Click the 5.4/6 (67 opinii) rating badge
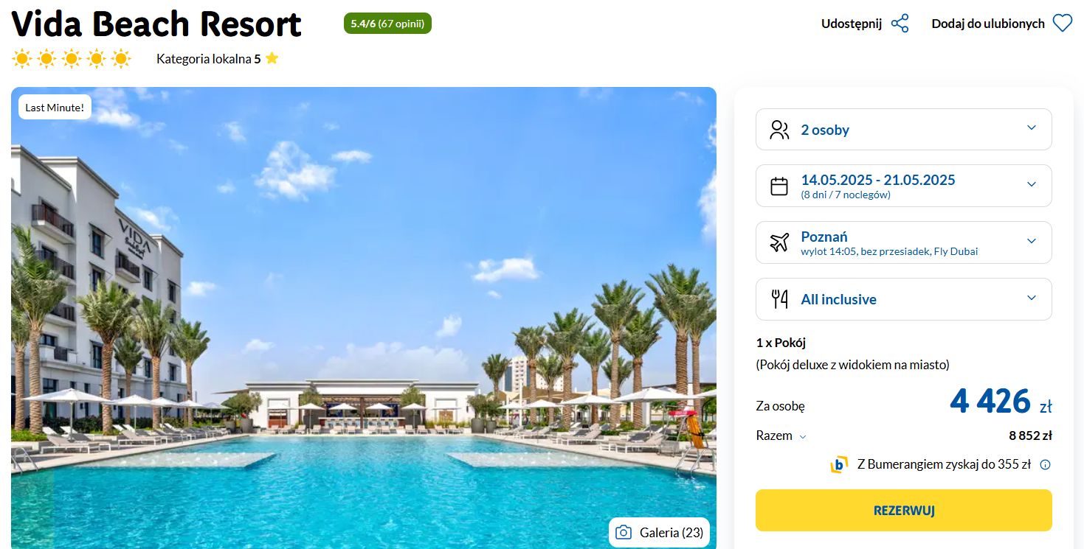Screen dimensions: 1084x549 point(387,24)
